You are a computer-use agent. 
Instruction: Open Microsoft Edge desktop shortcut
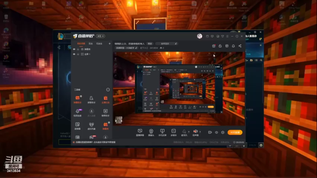click(x=6, y=33)
